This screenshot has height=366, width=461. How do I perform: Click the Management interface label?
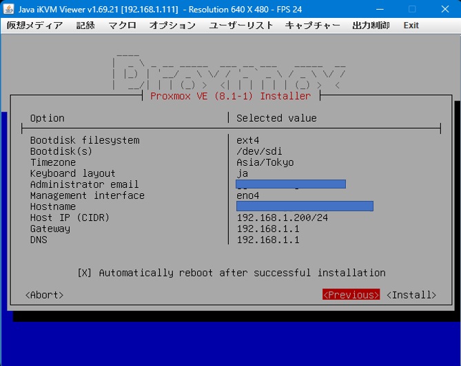pos(88,195)
